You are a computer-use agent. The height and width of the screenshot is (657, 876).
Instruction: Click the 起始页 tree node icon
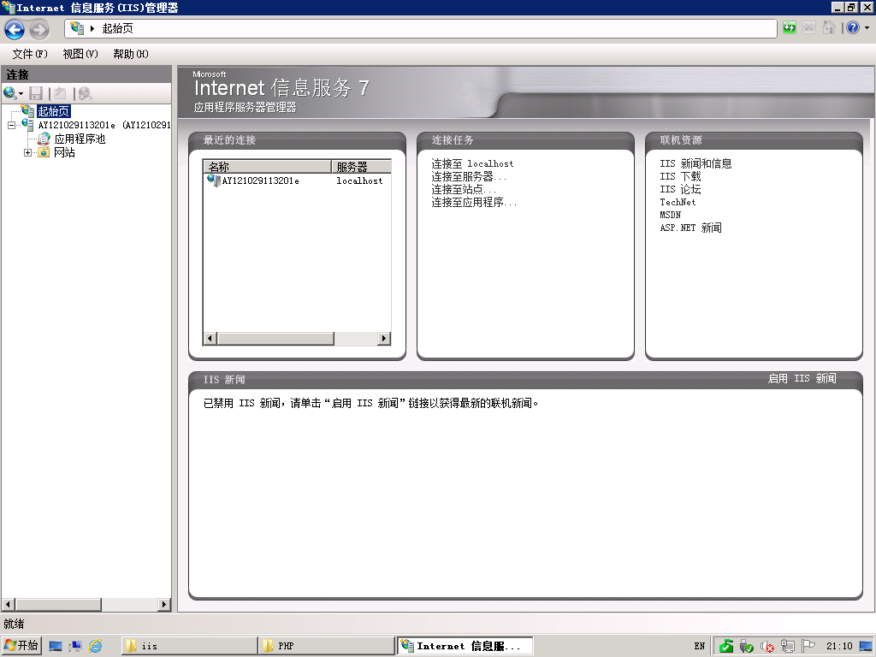click(28, 110)
